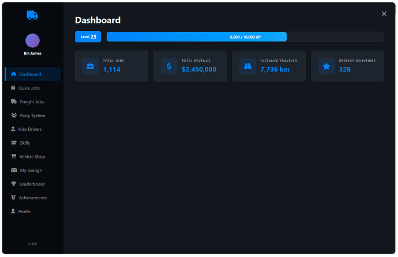Click the Dashboard home icon

13,74
